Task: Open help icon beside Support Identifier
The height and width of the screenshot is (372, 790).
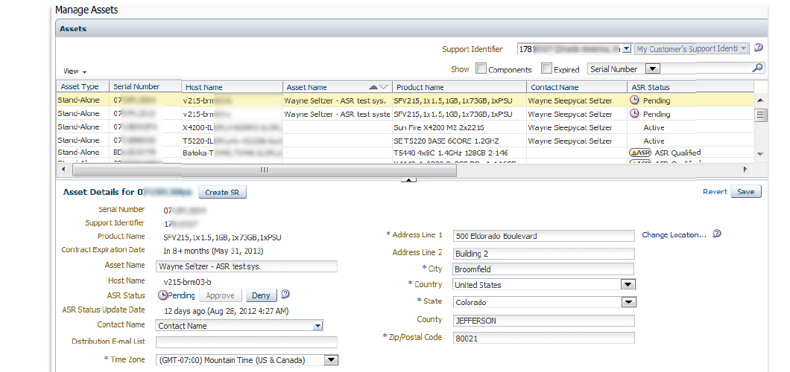Action: pos(758,48)
